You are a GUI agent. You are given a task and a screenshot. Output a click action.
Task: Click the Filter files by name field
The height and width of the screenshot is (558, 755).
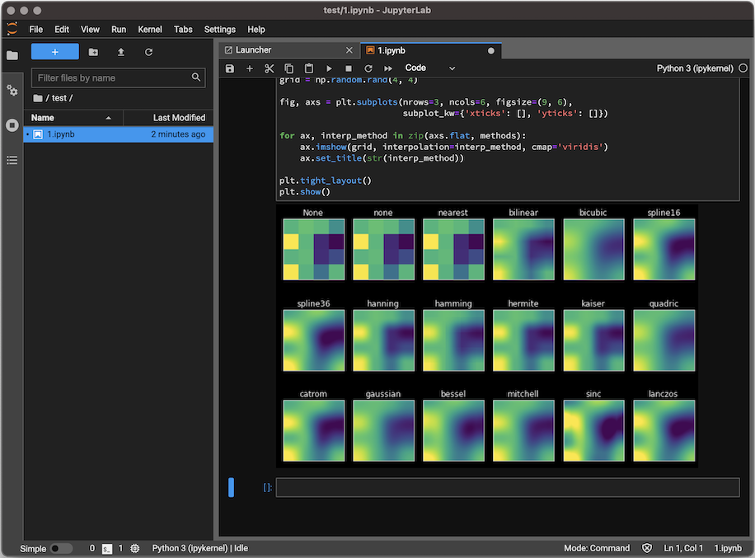click(x=107, y=77)
